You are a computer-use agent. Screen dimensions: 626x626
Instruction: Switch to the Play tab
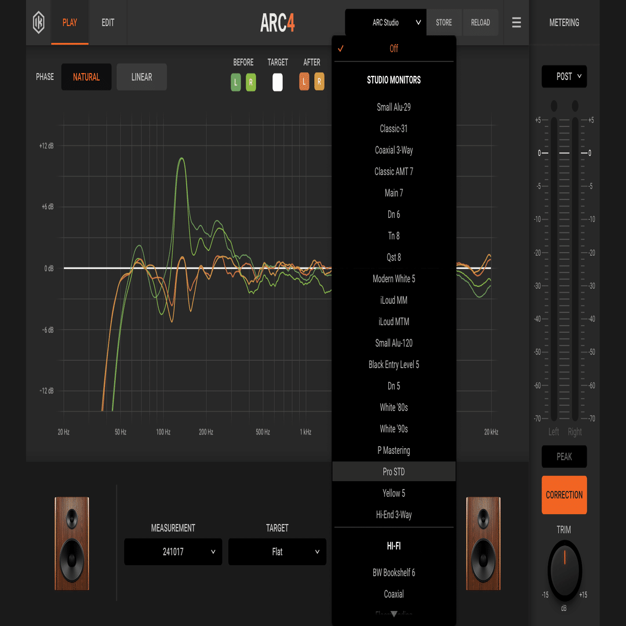pyautogui.click(x=70, y=23)
